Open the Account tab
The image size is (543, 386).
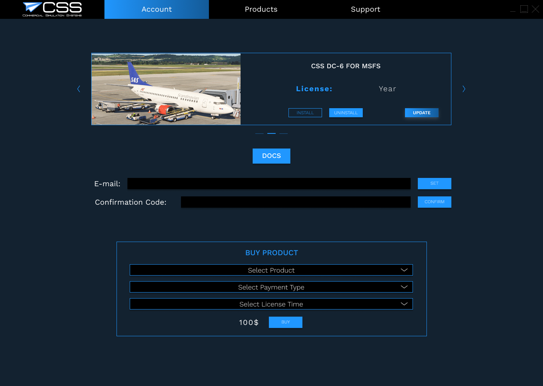point(156,9)
